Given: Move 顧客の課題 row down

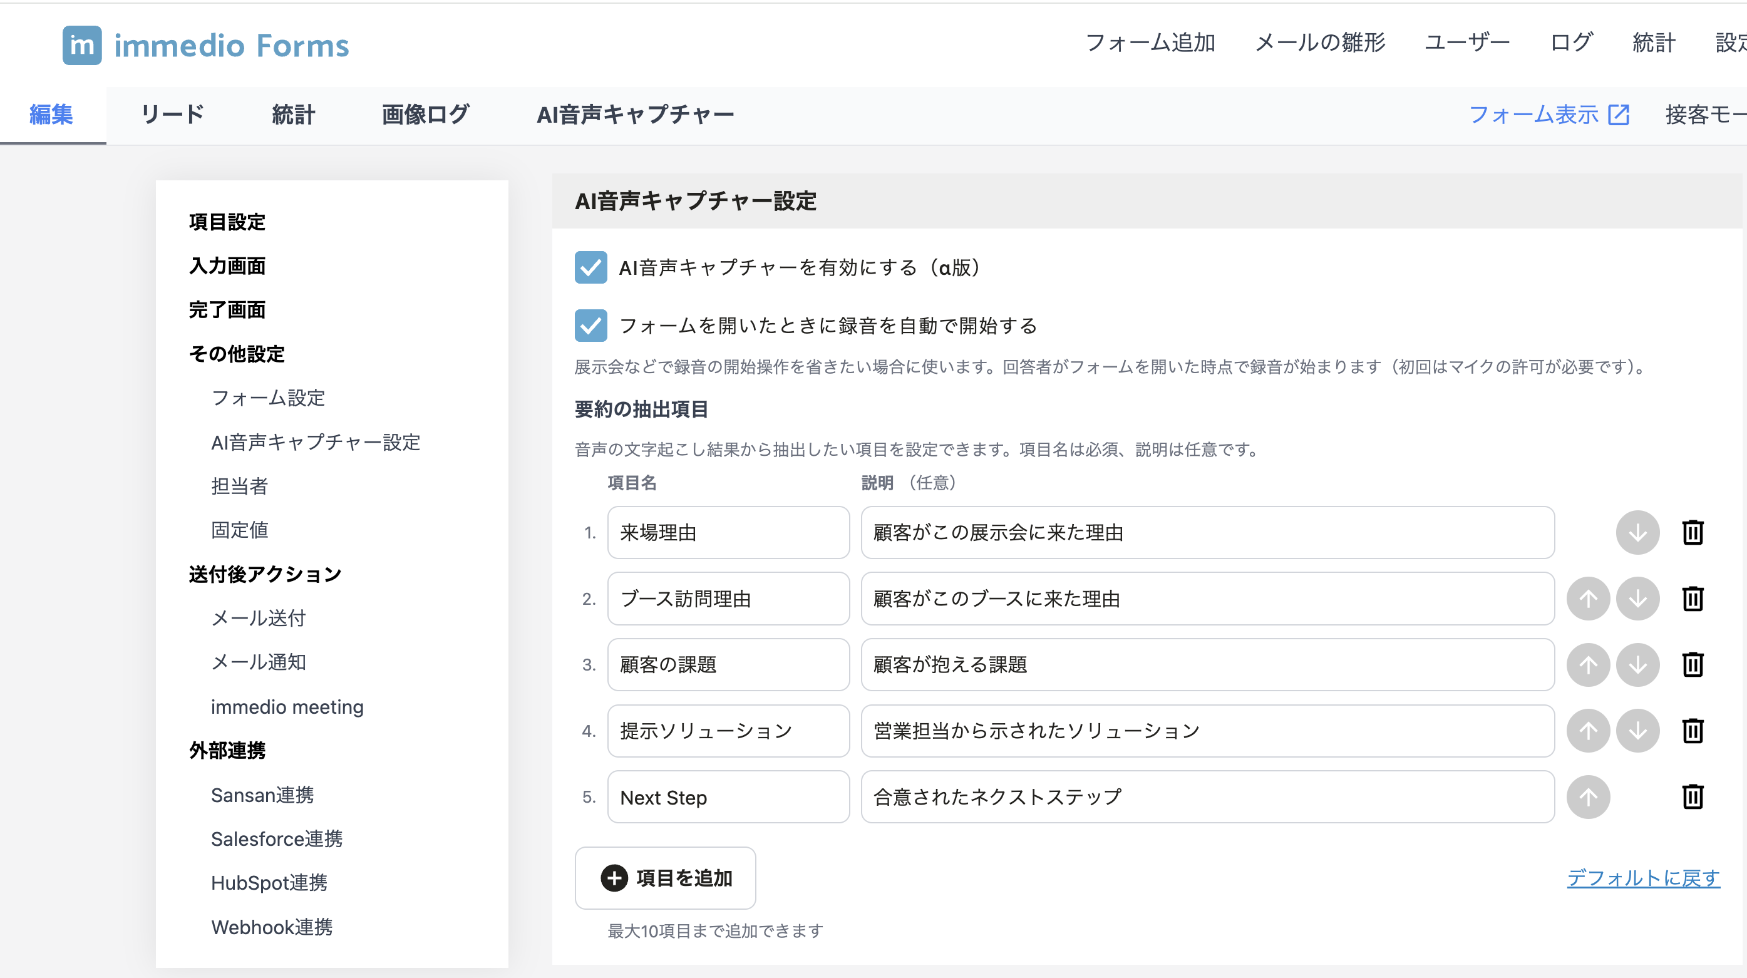Looking at the screenshot, I should (x=1637, y=665).
